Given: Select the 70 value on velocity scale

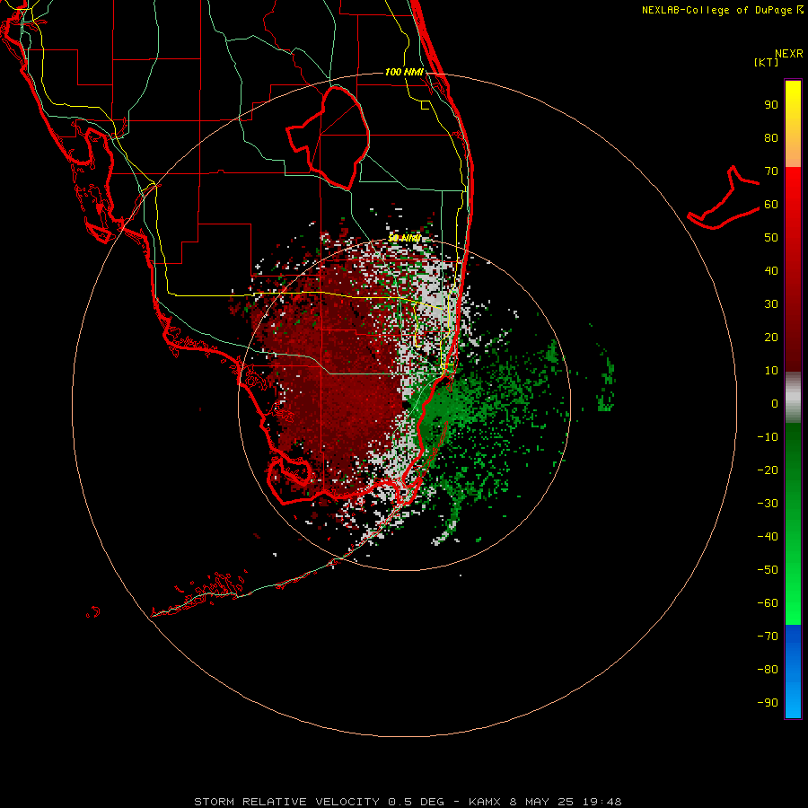Looking at the screenshot, I should coord(771,171).
